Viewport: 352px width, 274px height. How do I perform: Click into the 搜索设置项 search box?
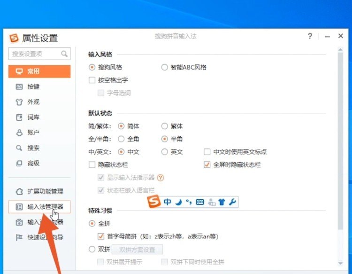(x=39, y=54)
